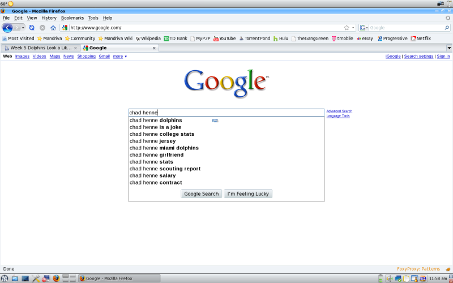Screen dimensions: 453x283
Task: Open the Search settings link
Action: pyautogui.click(x=418, y=56)
